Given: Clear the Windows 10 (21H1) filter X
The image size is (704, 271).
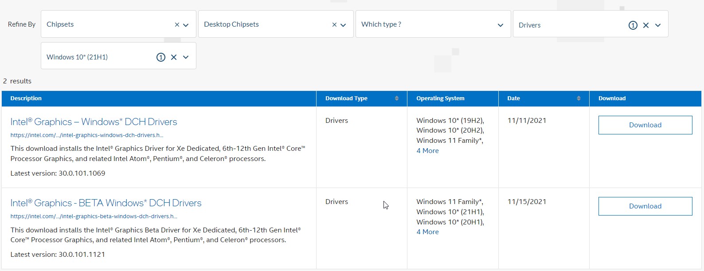Looking at the screenshot, I should click(x=174, y=57).
